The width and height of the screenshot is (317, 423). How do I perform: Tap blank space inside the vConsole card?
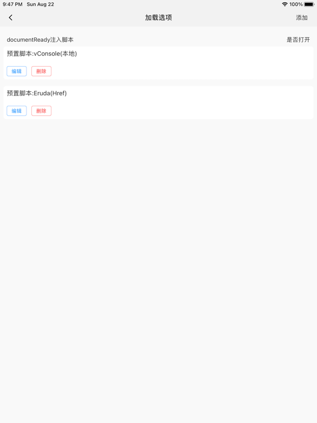pyautogui.click(x=183, y=65)
